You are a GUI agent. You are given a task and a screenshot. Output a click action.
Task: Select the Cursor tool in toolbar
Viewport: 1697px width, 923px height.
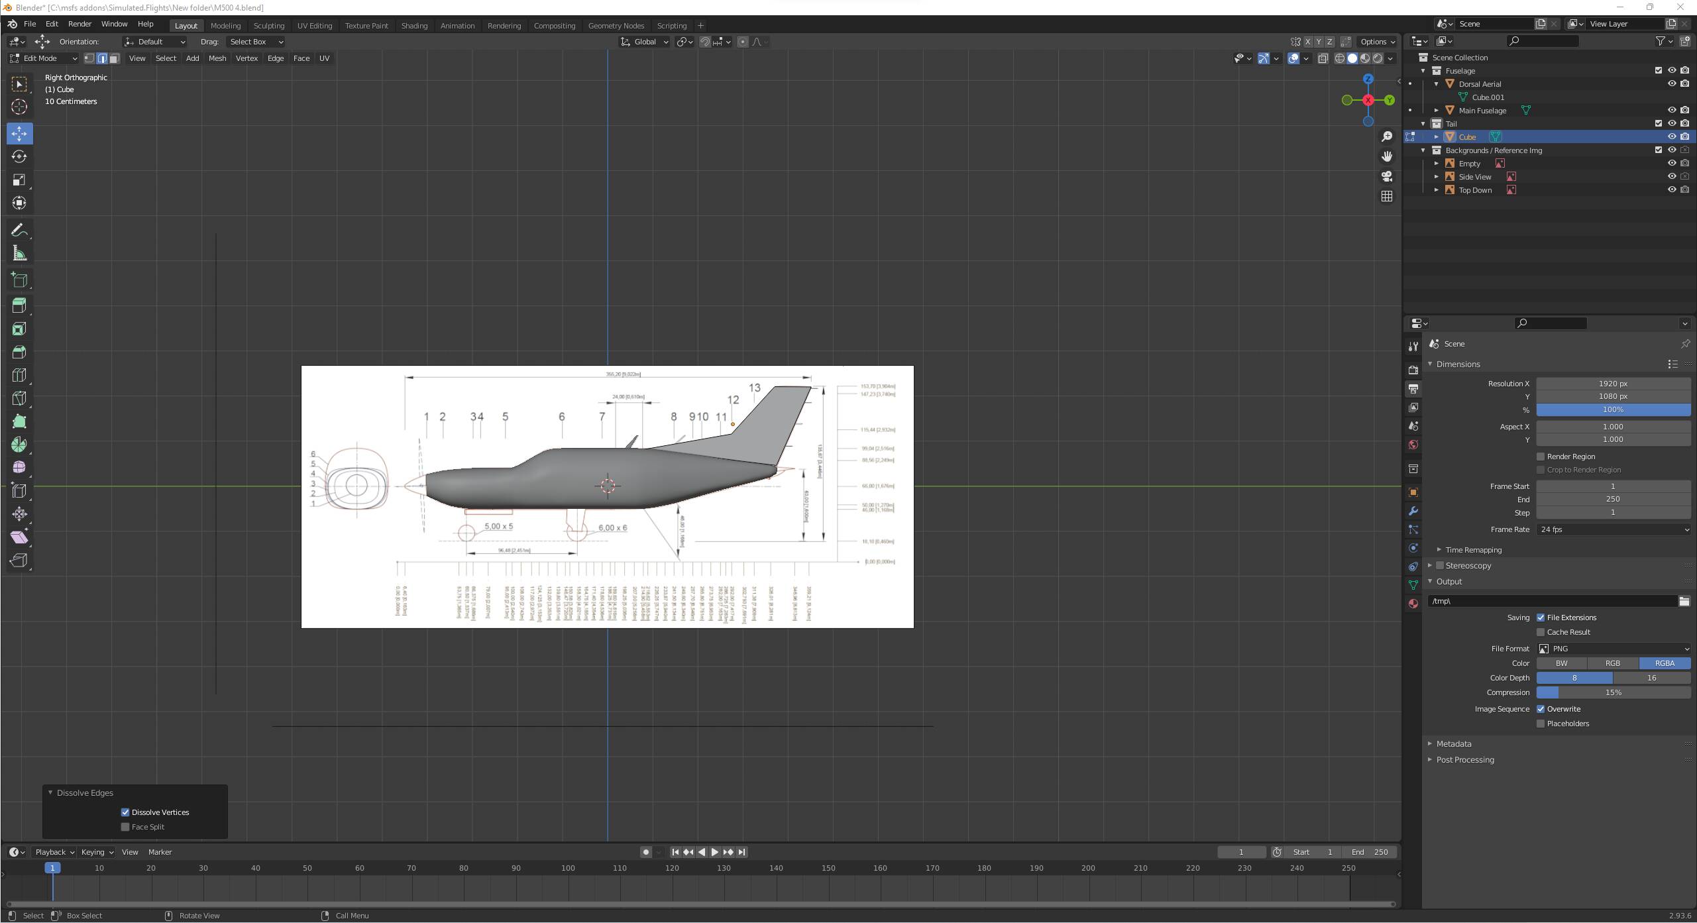coord(19,107)
